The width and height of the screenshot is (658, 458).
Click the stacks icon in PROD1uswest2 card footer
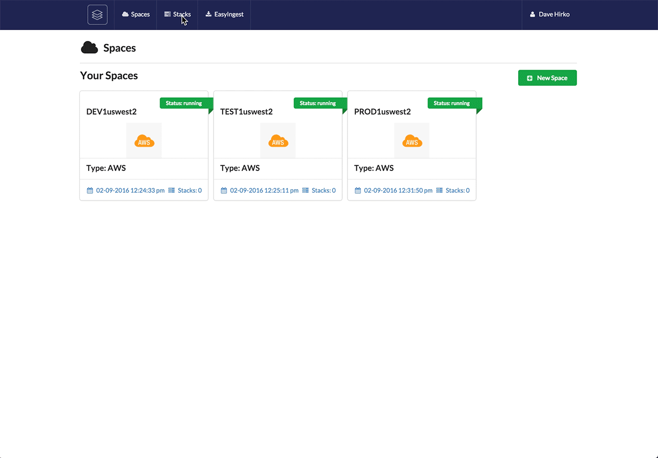pos(440,191)
